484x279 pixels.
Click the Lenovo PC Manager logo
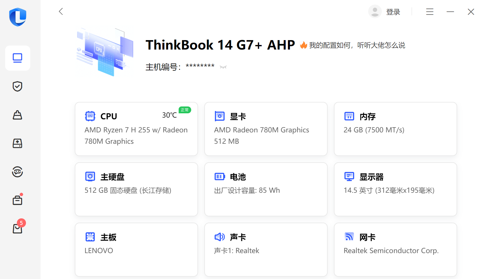coord(18,17)
